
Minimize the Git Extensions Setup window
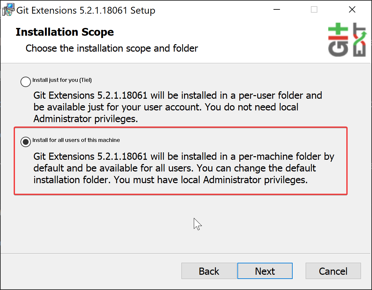coord(277,10)
